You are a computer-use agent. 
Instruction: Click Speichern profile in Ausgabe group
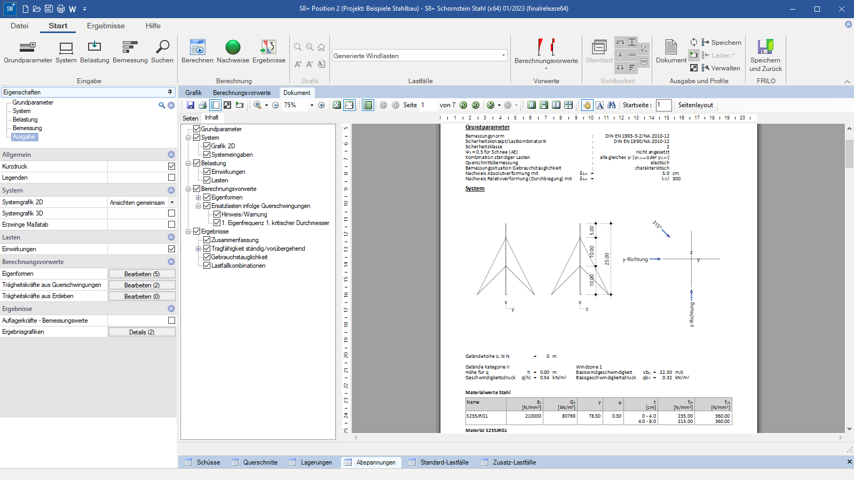coord(721,42)
